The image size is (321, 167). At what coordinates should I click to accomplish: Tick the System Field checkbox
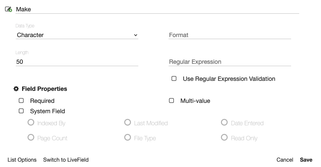21,111
